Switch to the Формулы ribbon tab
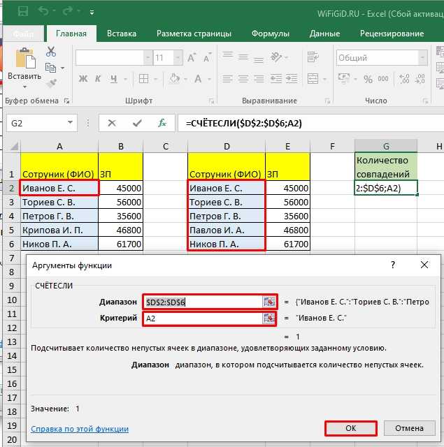Viewport: 444px width, 447px height. point(270,34)
